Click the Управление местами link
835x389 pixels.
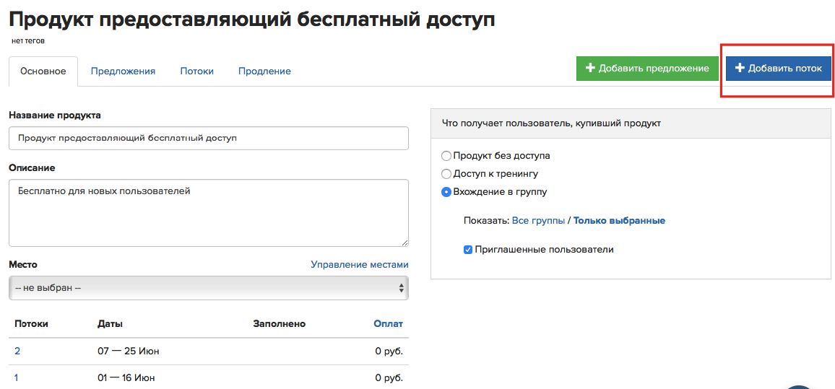pos(360,264)
